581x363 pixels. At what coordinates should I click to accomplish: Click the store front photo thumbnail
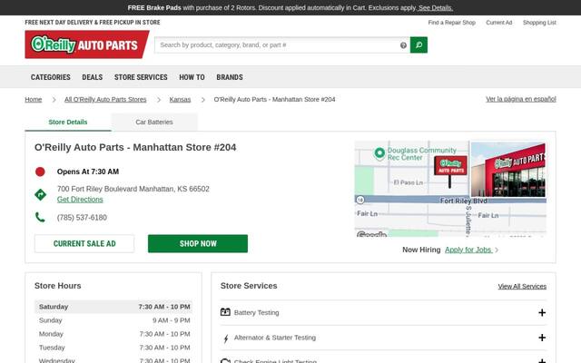point(508,170)
